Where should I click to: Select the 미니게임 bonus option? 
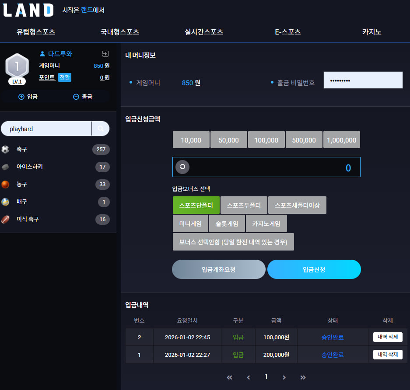coord(190,223)
